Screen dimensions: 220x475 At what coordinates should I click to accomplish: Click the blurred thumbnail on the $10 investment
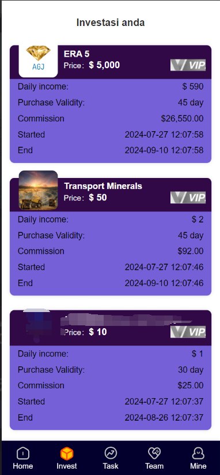tap(39, 325)
